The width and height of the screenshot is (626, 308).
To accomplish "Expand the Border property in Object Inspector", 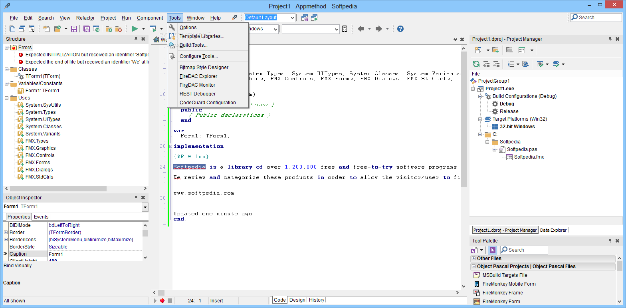I will (6, 232).
